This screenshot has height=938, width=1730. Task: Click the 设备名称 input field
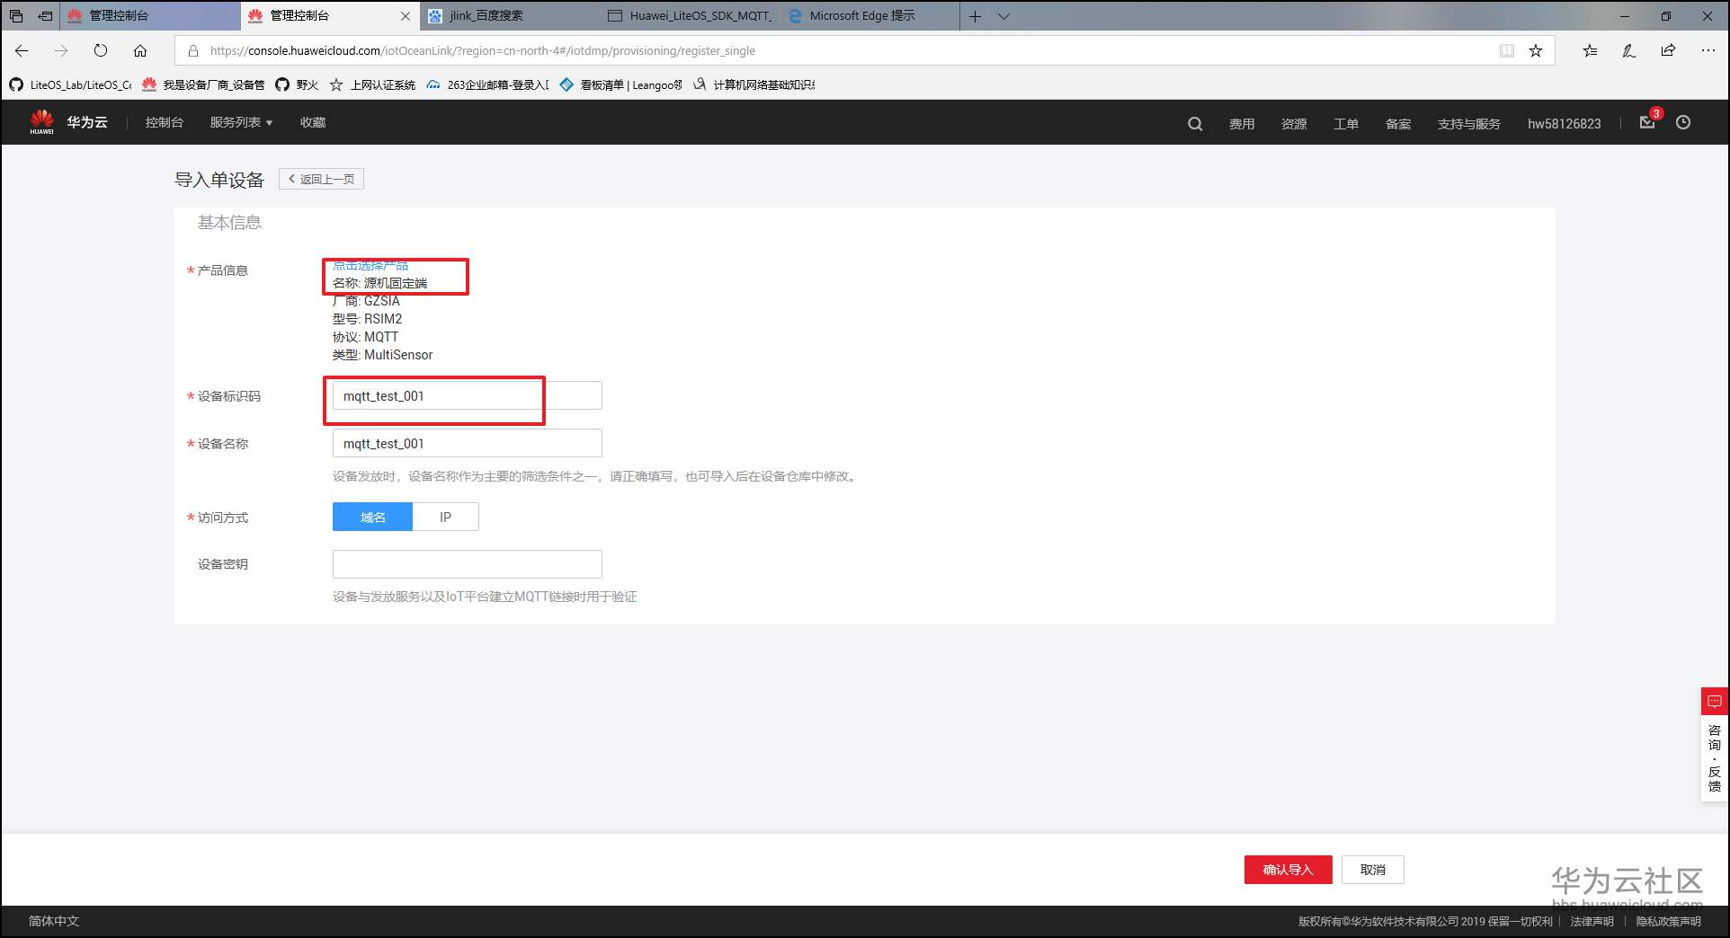pyautogui.click(x=468, y=444)
